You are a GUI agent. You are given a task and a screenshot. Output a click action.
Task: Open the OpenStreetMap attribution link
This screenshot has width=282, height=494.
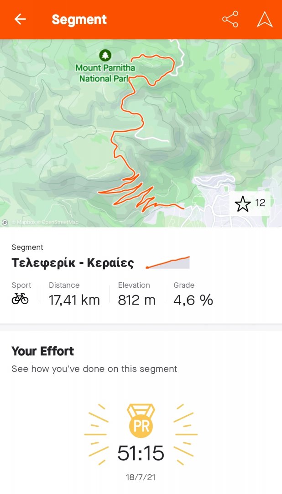click(60, 223)
